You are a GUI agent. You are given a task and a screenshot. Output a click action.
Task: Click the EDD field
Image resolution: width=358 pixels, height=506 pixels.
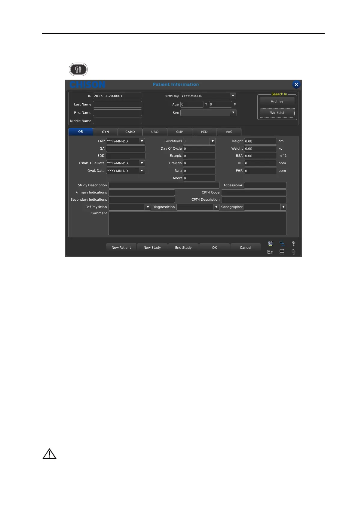tap(126, 156)
